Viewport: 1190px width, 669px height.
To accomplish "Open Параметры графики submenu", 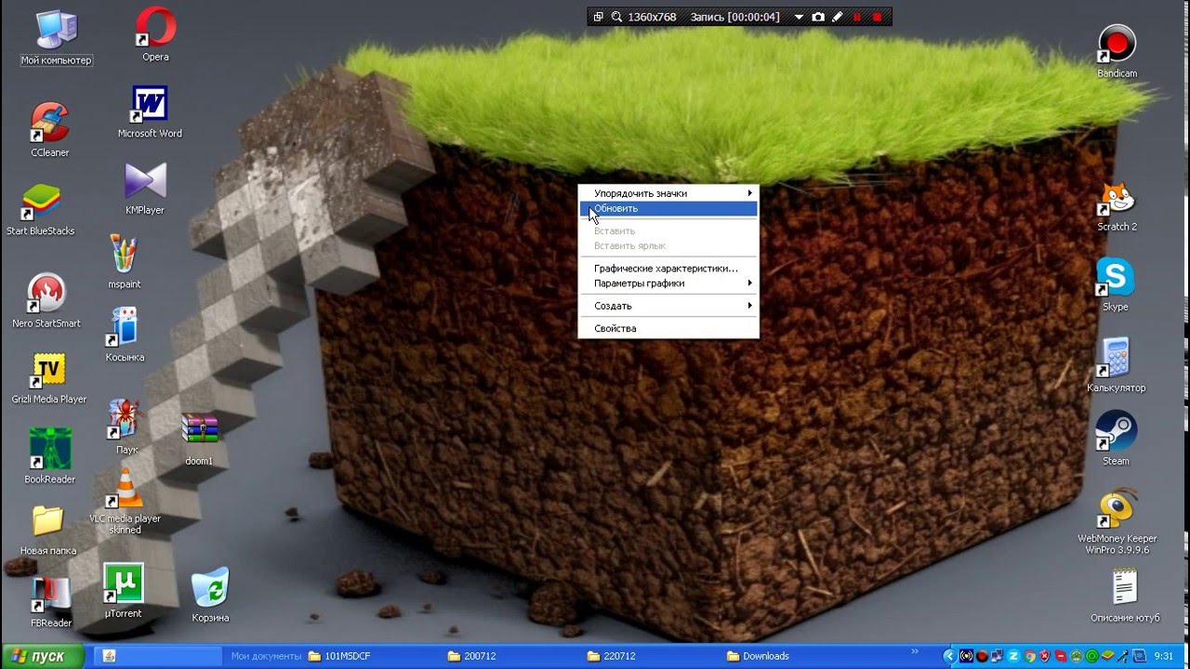I will point(668,283).
